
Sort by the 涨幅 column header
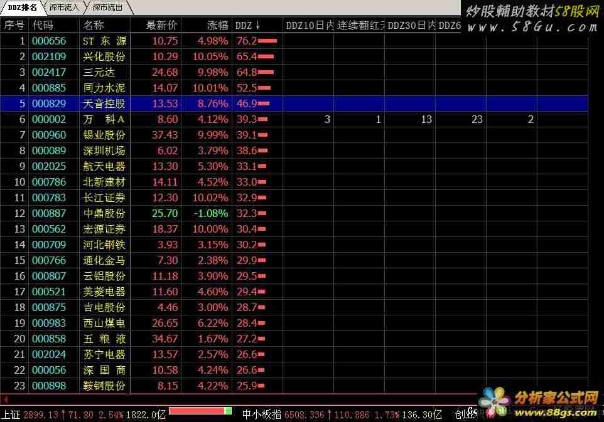click(x=218, y=25)
